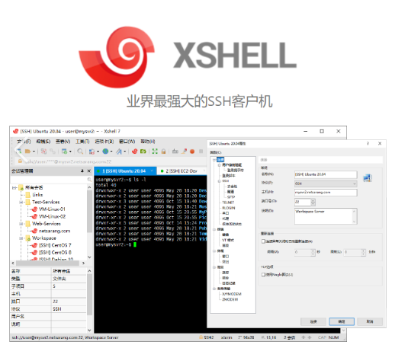
Task: Click the help question mark in properties dialog
Action: coord(368,143)
